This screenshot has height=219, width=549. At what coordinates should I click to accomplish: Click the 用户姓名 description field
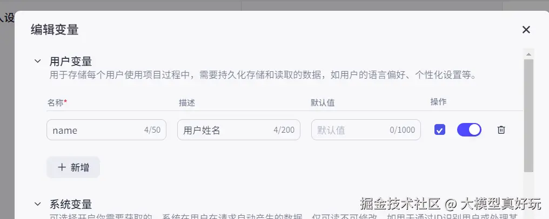pyautogui.click(x=239, y=130)
